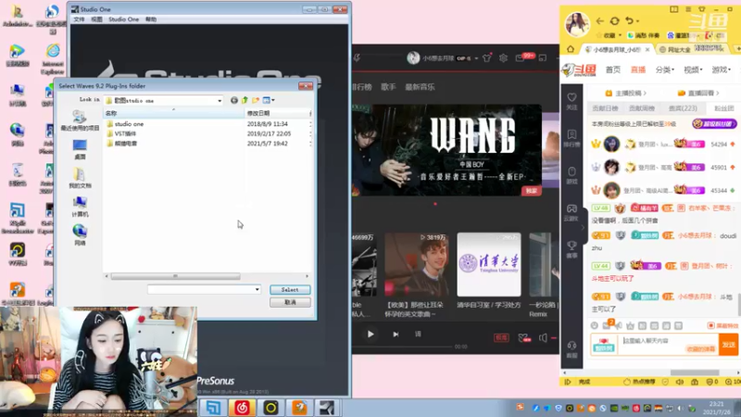Open the music player mail messages icon
741x417 pixels.
pyautogui.click(x=520, y=57)
